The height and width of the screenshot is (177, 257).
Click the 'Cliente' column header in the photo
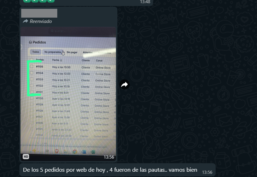click(x=86, y=60)
